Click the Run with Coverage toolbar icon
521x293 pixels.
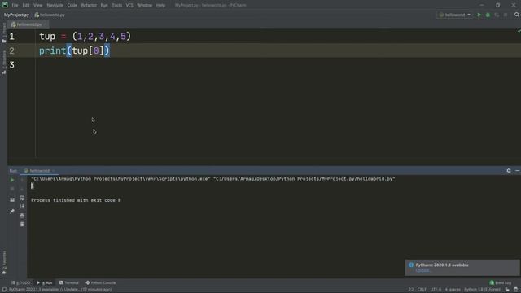coord(497,15)
